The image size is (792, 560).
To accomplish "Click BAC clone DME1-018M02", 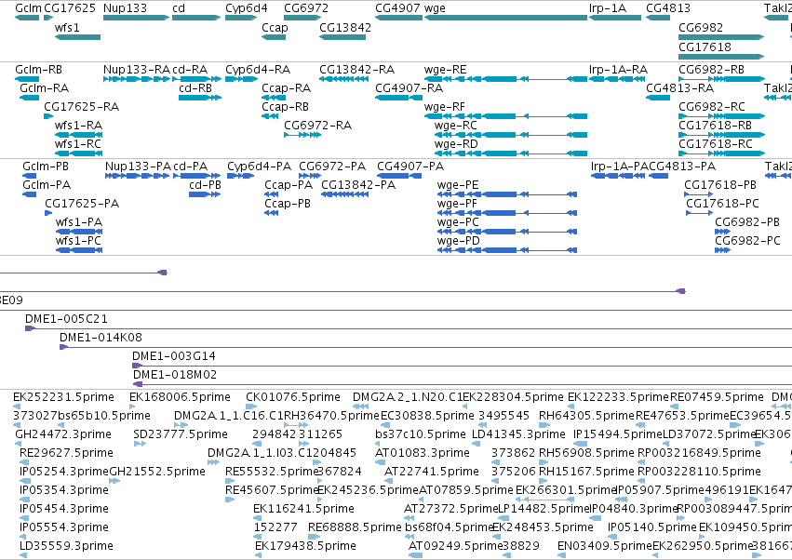I will click(463, 384).
